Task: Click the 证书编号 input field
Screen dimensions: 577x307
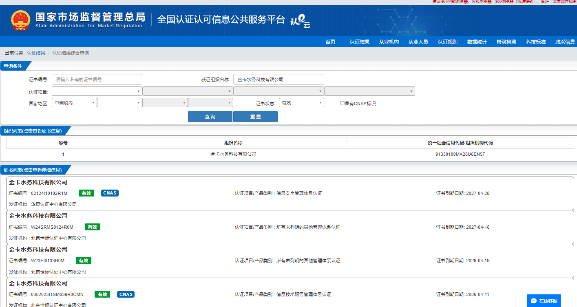Action: pyautogui.click(x=97, y=80)
